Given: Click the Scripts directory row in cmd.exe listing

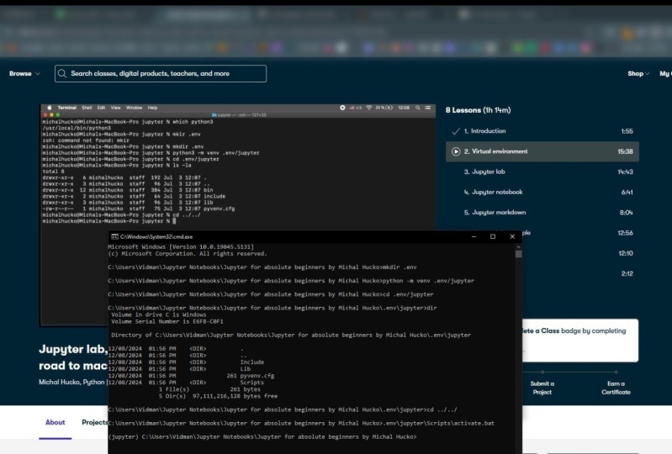Looking at the screenshot, I should 186,383.
